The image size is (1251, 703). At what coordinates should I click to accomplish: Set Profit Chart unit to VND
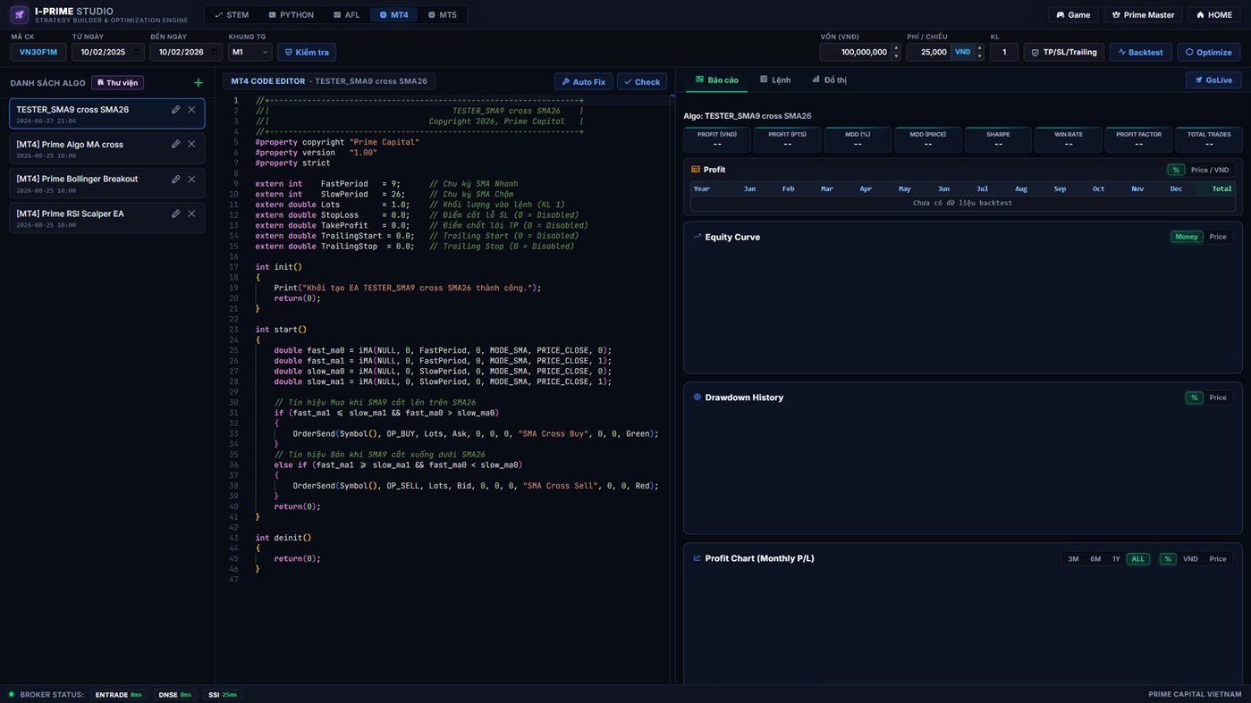click(x=1190, y=559)
